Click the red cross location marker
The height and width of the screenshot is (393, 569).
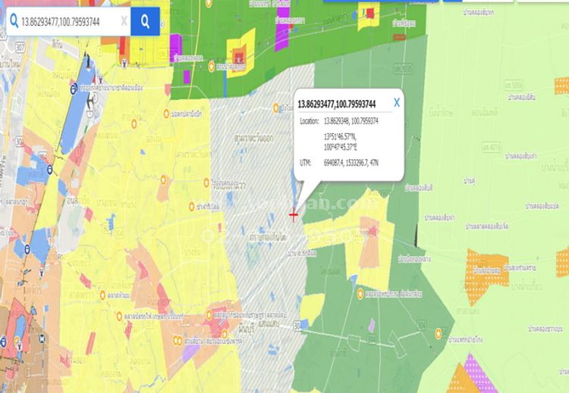tap(294, 215)
